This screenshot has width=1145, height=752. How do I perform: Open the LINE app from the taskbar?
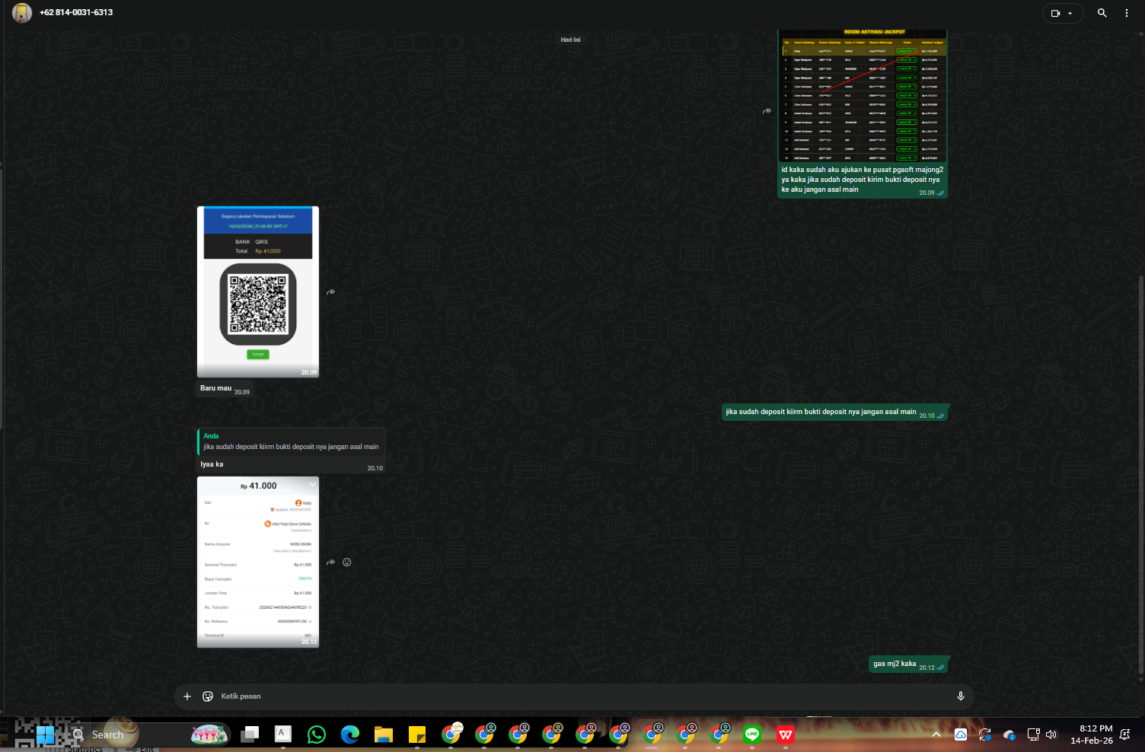[x=752, y=734]
